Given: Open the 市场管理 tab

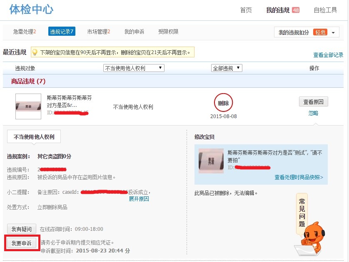Looking at the screenshot, I should pyautogui.click(x=99, y=32).
